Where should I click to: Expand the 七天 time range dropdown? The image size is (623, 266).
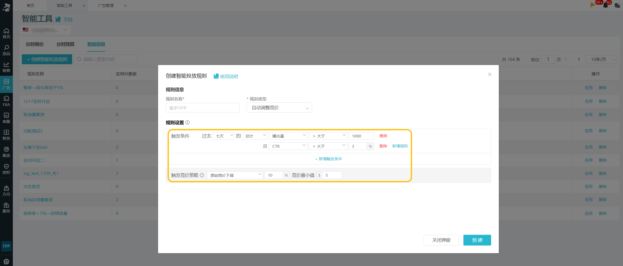tap(223, 136)
